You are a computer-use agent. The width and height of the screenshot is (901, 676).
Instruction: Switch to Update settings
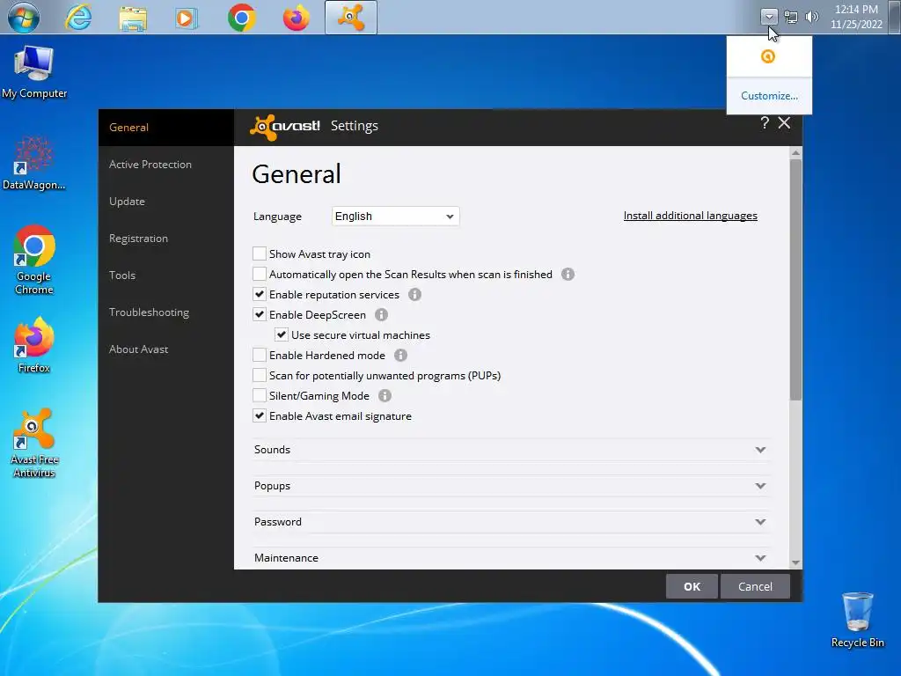point(165,202)
